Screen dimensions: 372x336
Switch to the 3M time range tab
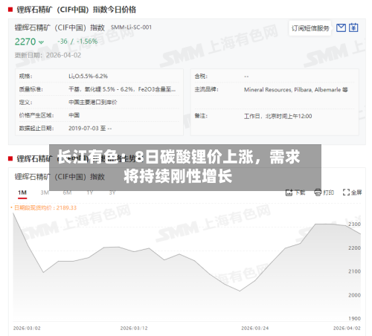pyautogui.click(x=45, y=193)
